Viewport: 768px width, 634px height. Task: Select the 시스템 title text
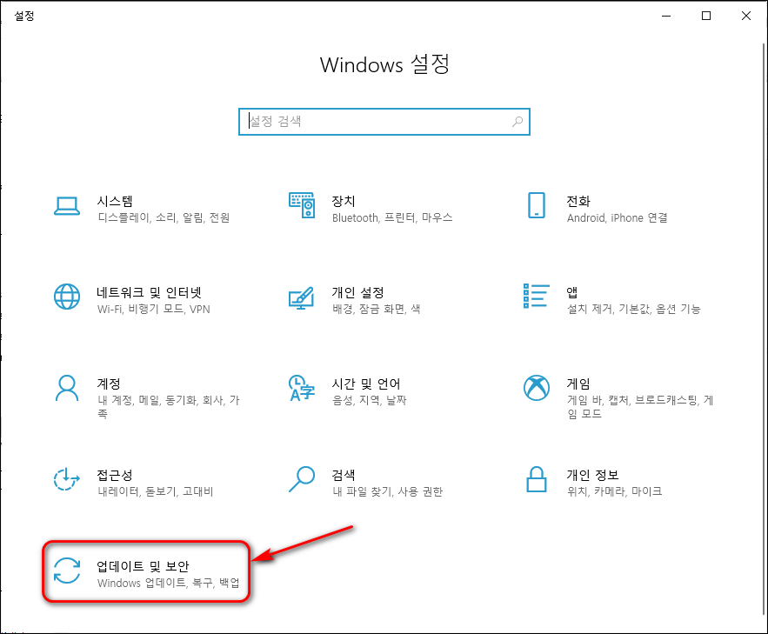115,201
